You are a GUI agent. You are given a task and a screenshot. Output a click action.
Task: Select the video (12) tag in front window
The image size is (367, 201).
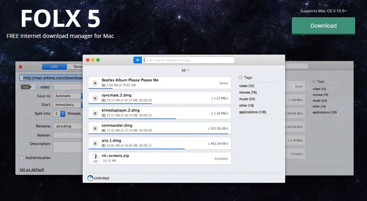(x=247, y=86)
